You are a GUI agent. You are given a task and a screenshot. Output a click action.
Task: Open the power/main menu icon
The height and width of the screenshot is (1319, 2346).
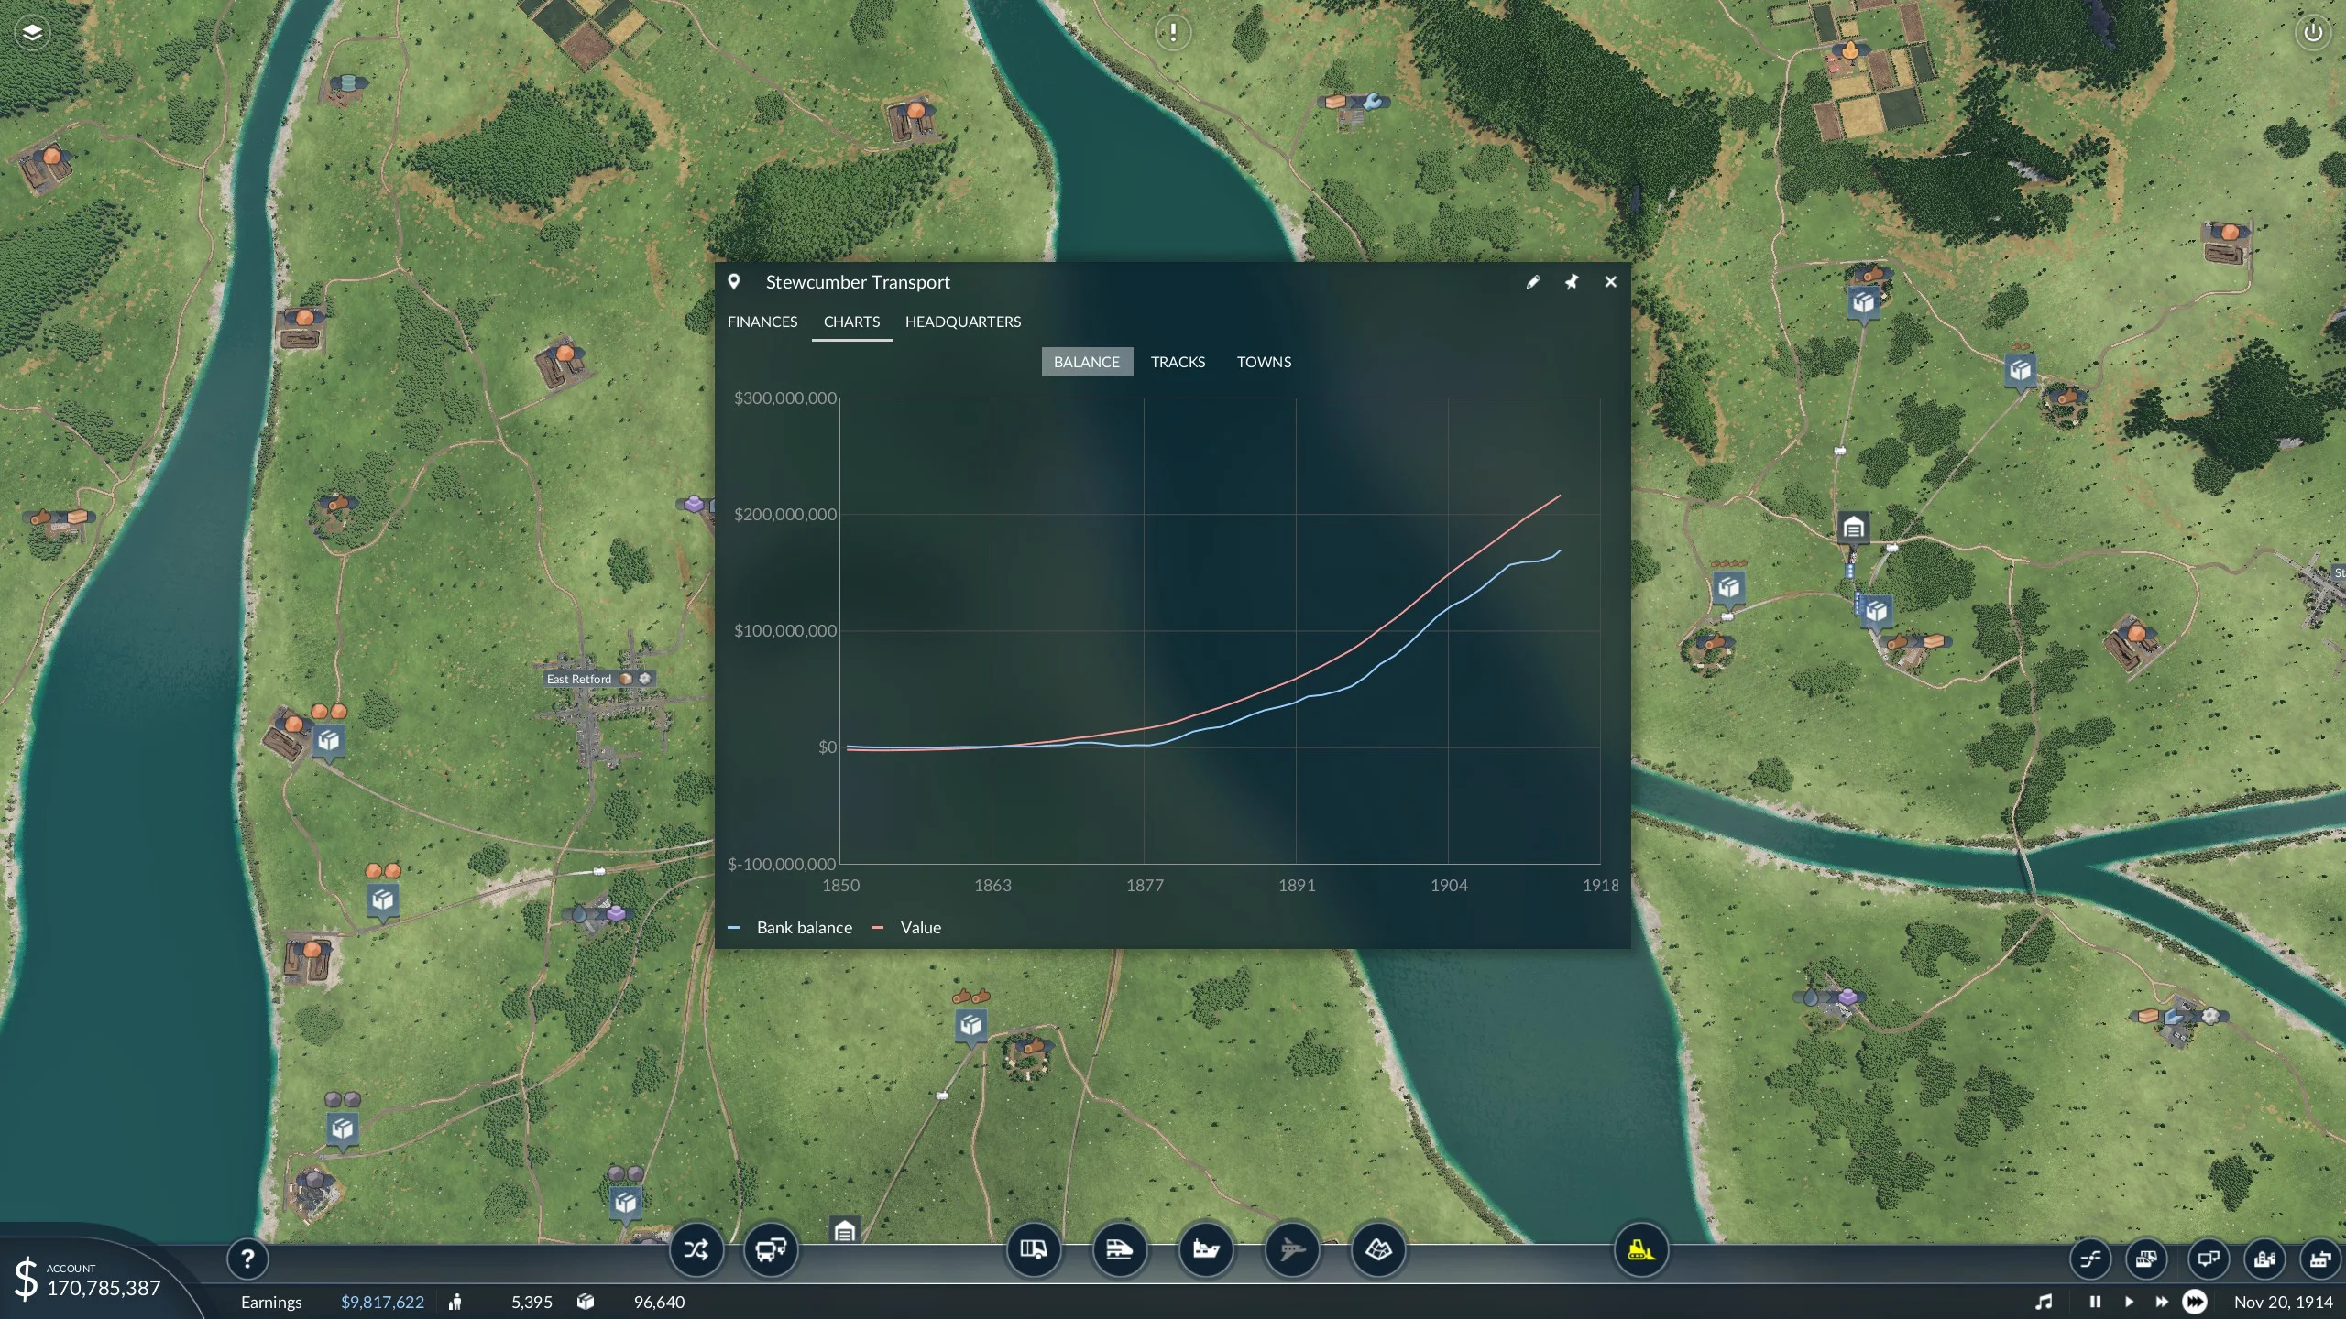[x=2313, y=33]
